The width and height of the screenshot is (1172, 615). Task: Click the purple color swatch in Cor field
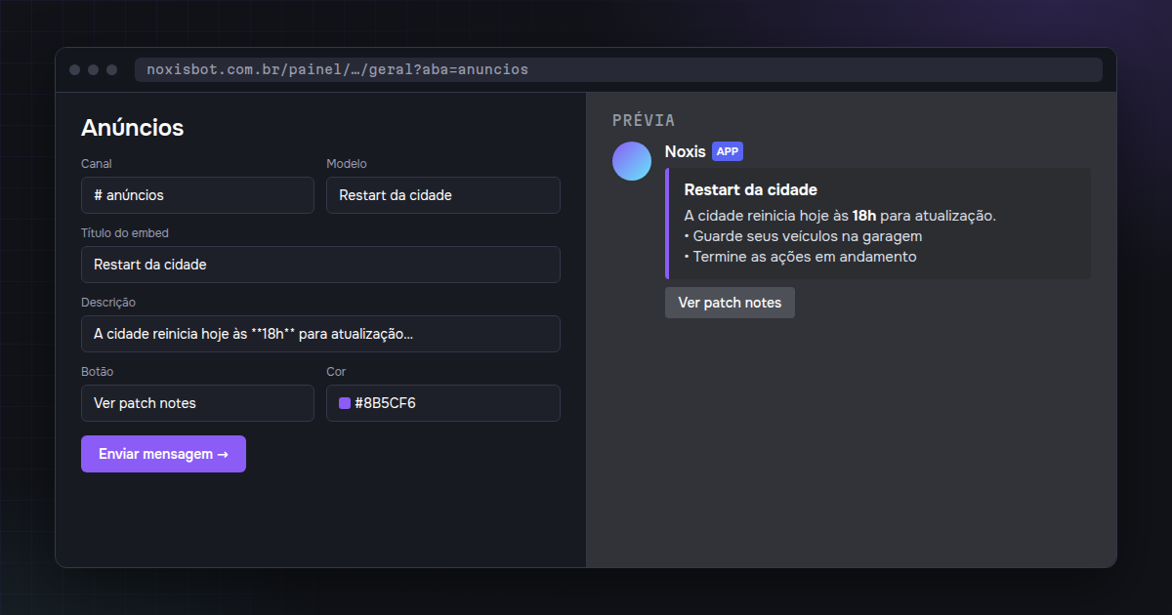click(x=345, y=403)
